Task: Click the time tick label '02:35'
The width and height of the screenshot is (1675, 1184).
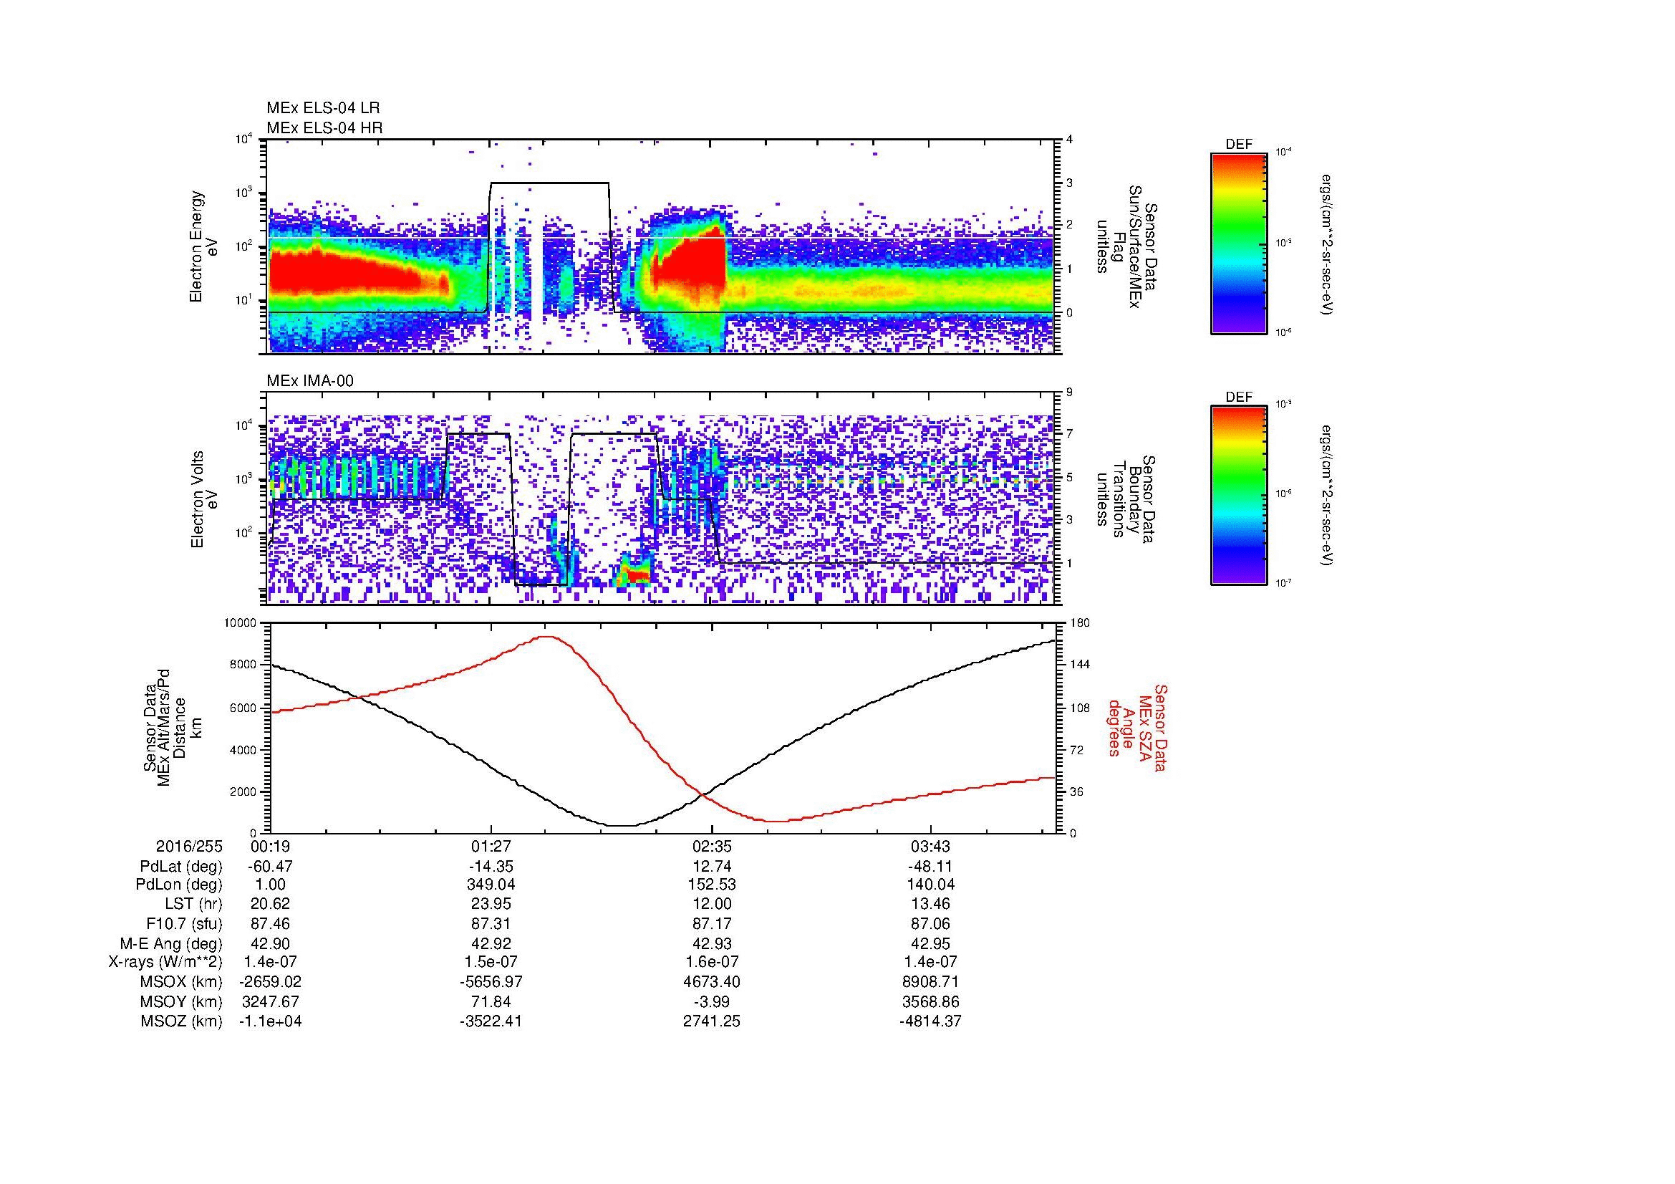Action: click(711, 846)
